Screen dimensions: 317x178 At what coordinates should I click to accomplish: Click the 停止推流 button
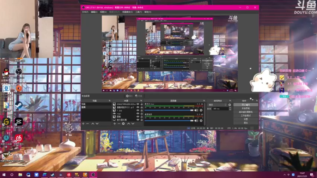pos(246,105)
